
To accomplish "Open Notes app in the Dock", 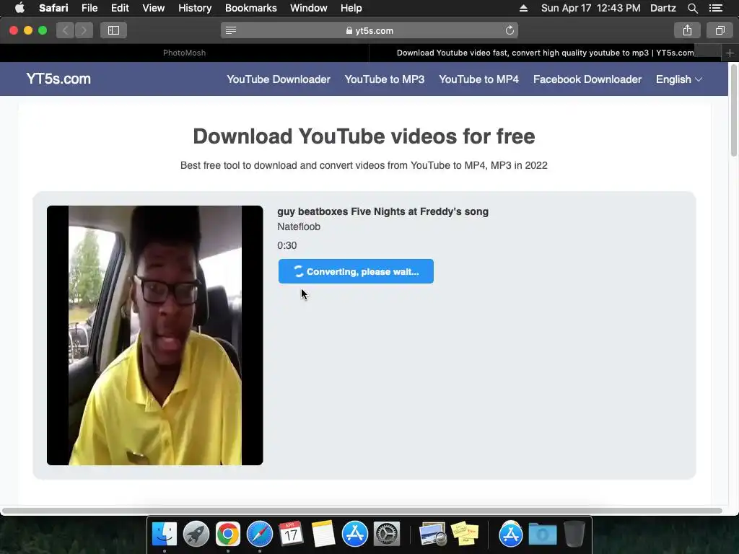I will pyautogui.click(x=323, y=535).
